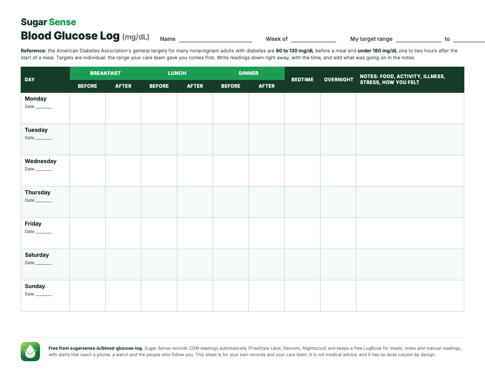Click the DAY column header
Viewport: 485px width, 375px height.
pyautogui.click(x=45, y=80)
